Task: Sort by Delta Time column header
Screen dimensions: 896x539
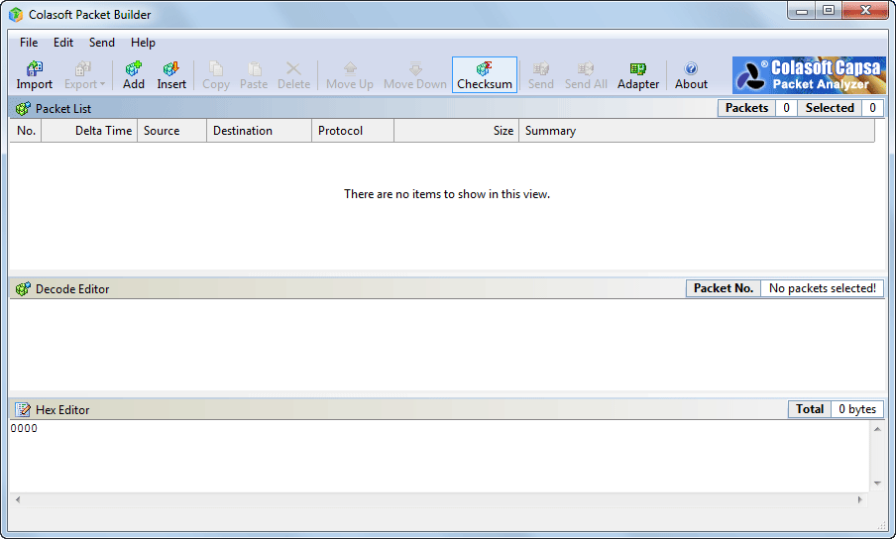Action: [90, 131]
